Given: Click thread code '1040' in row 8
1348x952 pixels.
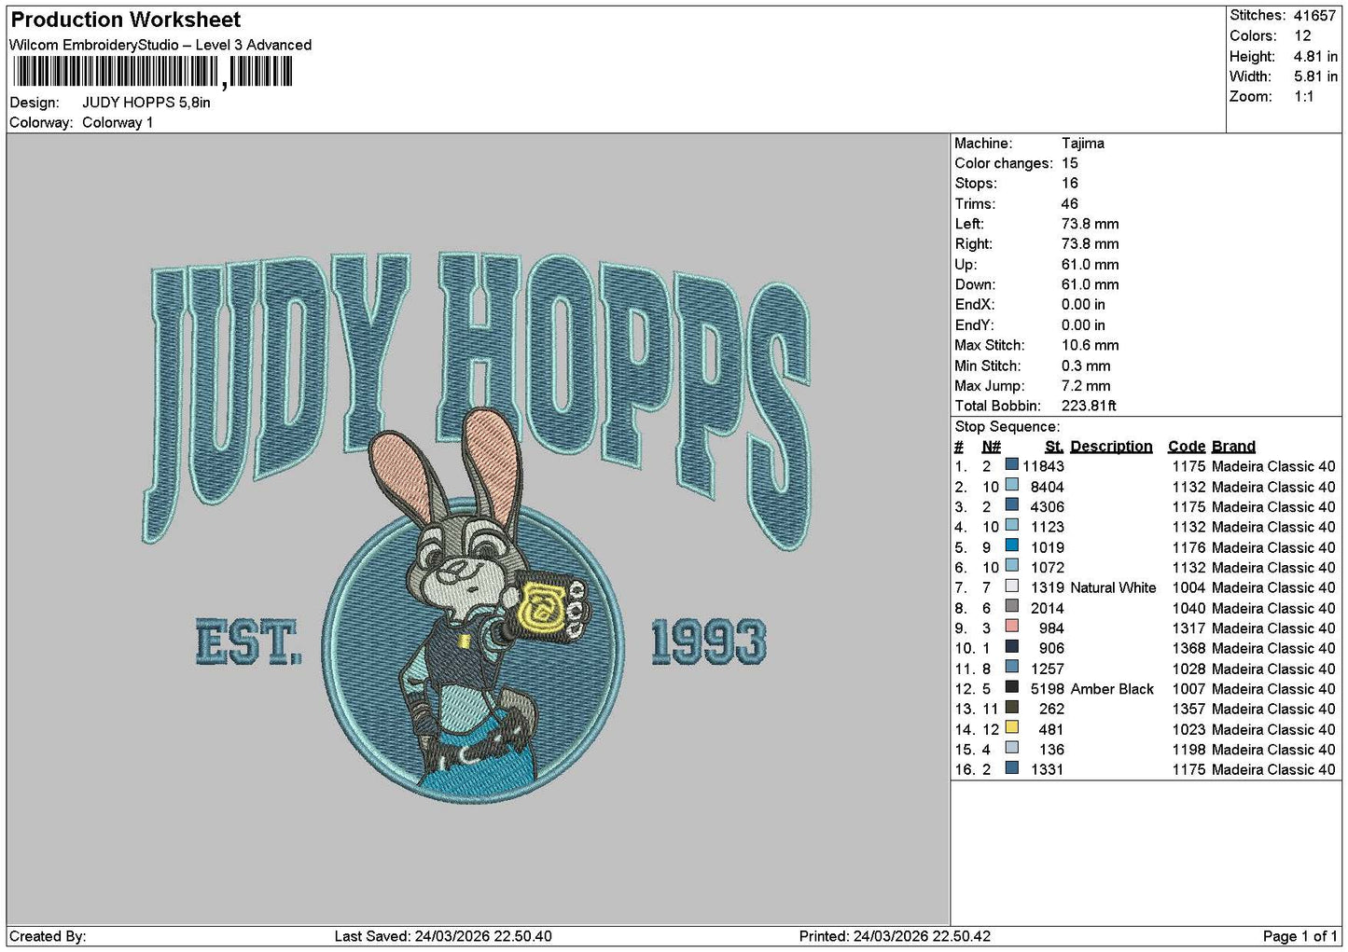Looking at the screenshot, I should pos(1188,608).
